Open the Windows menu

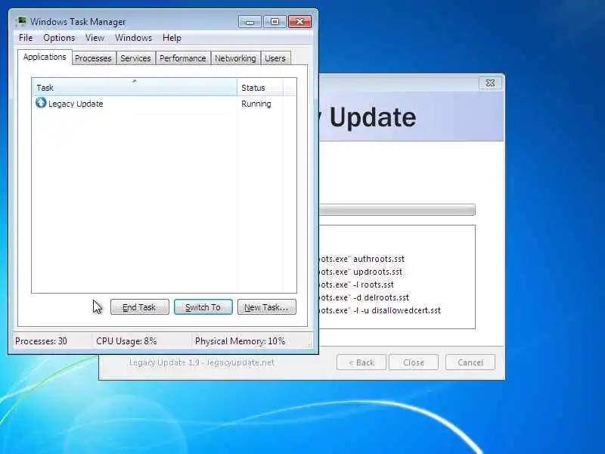click(134, 38)
